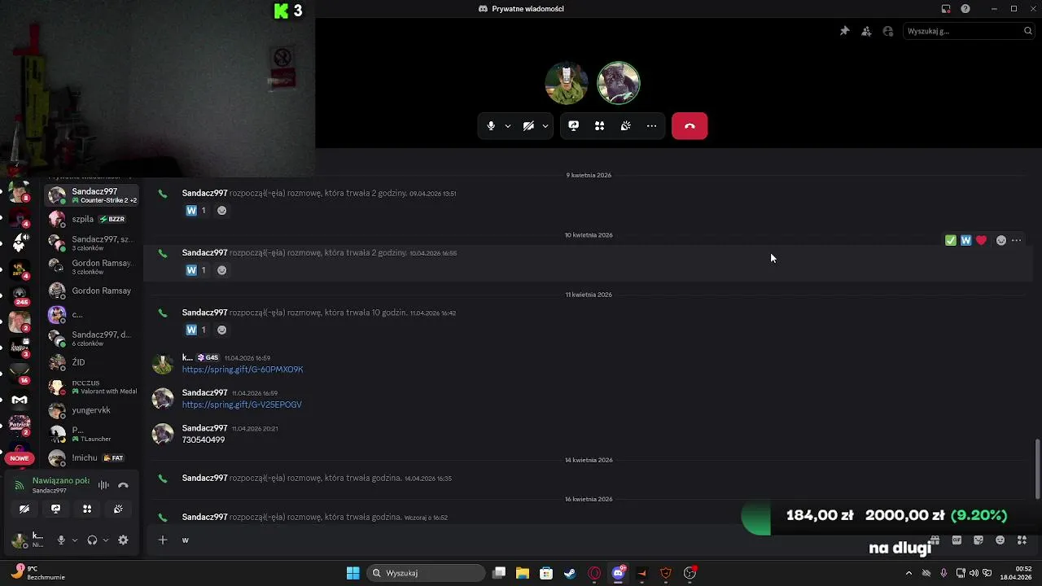This screenshot has width=1042, height=586.
Task: Click Sandacz997 name on 730540499 message
Action: click(x=204, y=428)
